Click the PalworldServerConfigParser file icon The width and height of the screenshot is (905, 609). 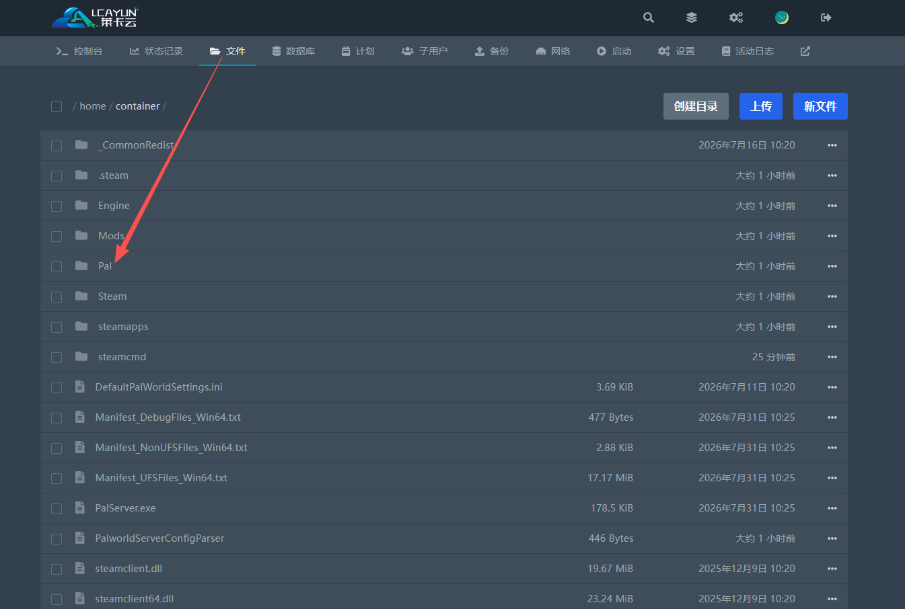[80, 538]
